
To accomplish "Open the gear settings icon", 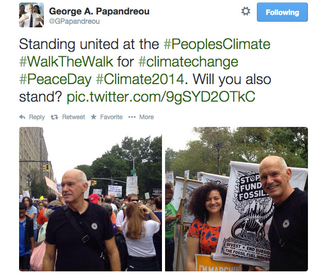I will pyautogui.click(x=246, y=11).
